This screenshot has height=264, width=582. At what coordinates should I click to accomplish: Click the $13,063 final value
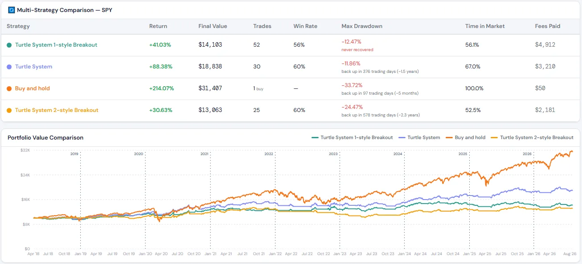[210, 110]
